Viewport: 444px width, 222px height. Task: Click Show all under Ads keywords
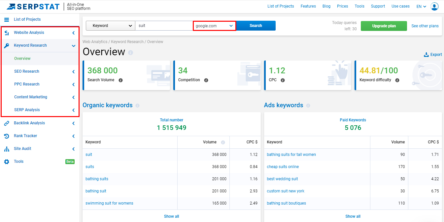coord(353,216)
